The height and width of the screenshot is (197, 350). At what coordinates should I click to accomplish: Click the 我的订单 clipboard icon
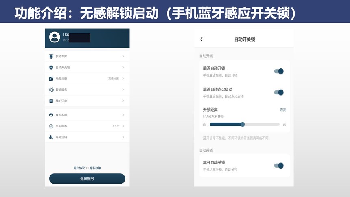pyautogui.click(x=51, y=101)
